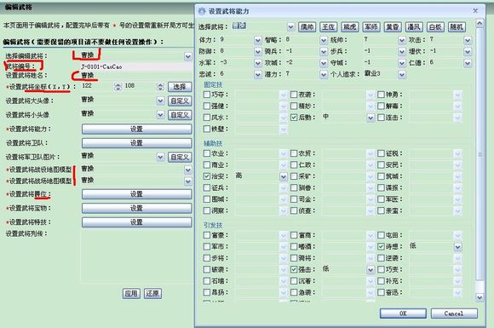This screenshot has height=328, width=494.
Task: Enable the 夜袭 checkbox
Action: pos(294,95)
